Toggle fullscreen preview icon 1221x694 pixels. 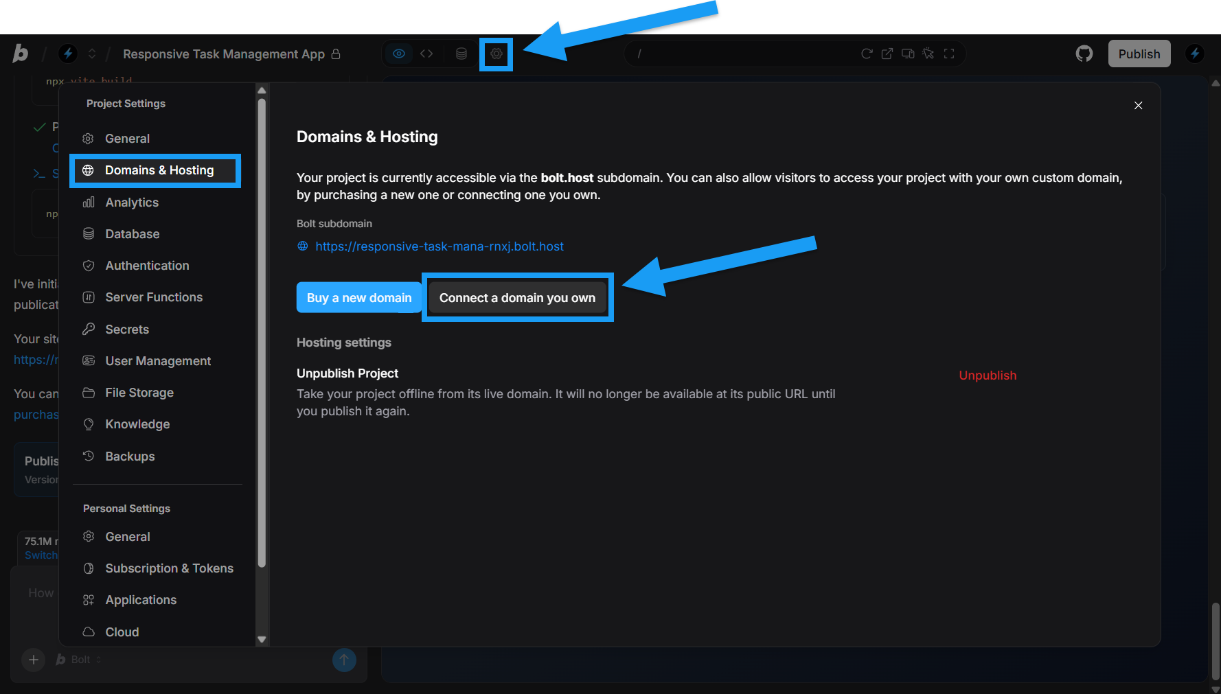tap(949, 54)
